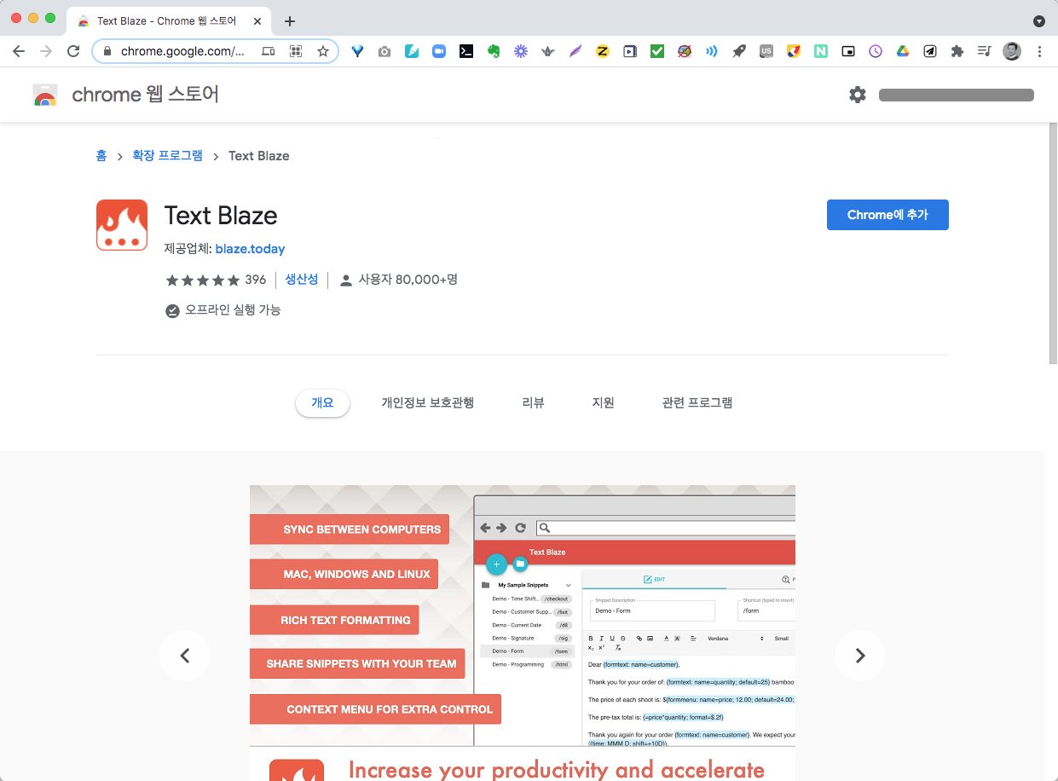This screenshot has width=1058, height=781.
Task: Open the Extensions puzzle piece menu
Action: point(957,51)
